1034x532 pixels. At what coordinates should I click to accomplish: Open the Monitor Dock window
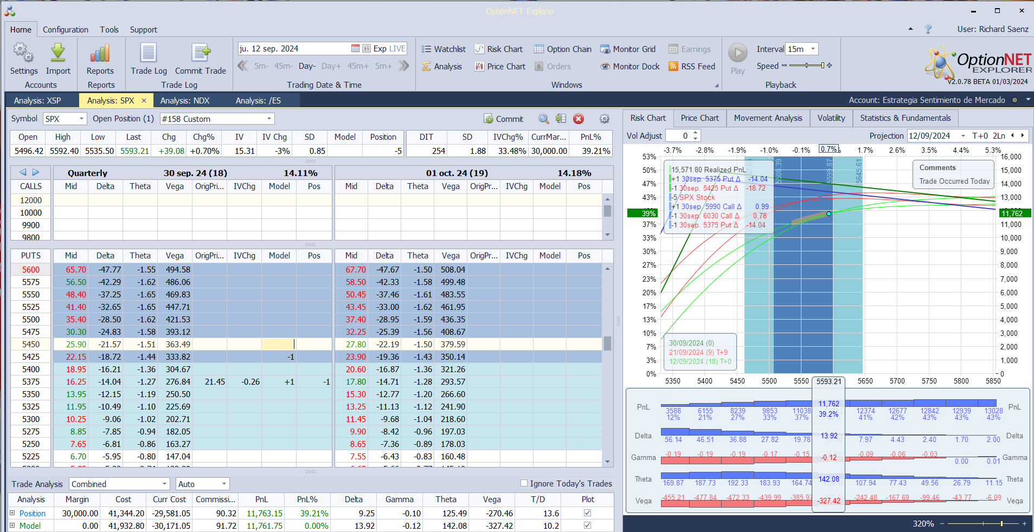tap(630, 67)
